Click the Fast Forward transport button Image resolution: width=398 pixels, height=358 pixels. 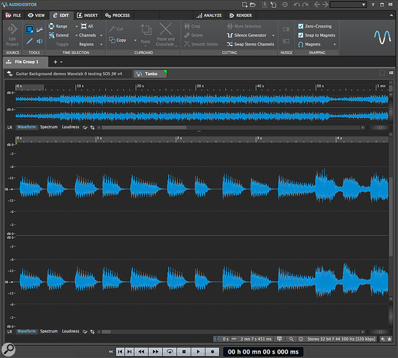[x=156, y=352]
